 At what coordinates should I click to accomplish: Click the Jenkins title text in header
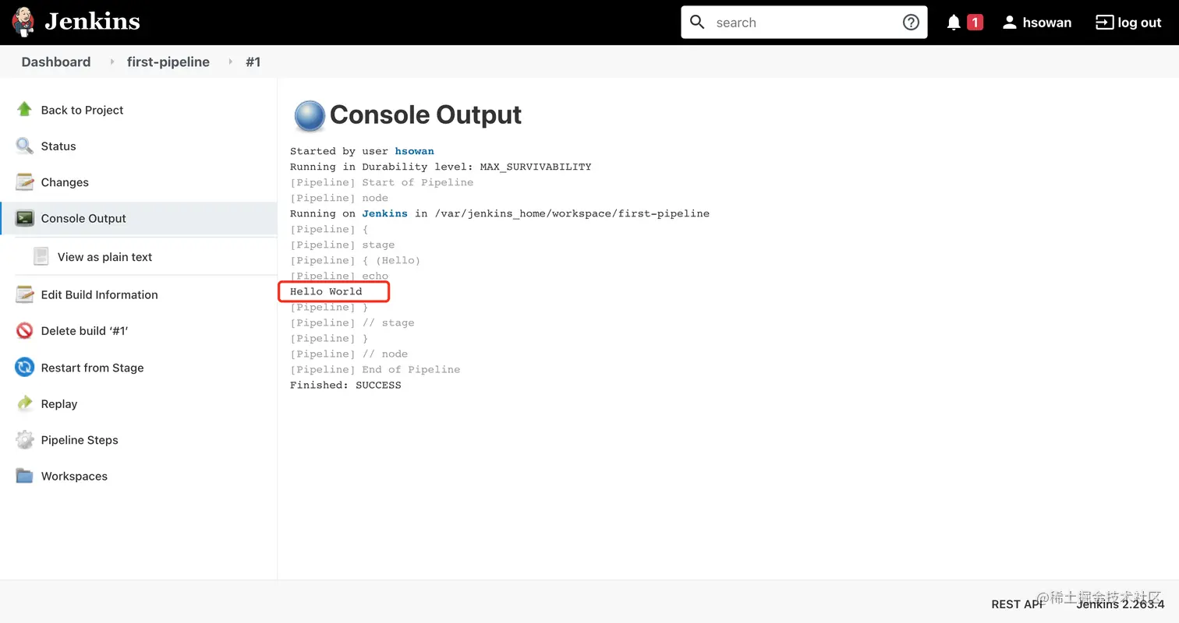tap(92, 22)
